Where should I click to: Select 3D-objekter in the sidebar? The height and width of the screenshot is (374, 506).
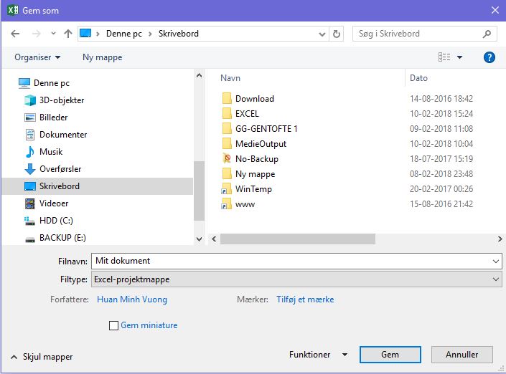point(61,100)
